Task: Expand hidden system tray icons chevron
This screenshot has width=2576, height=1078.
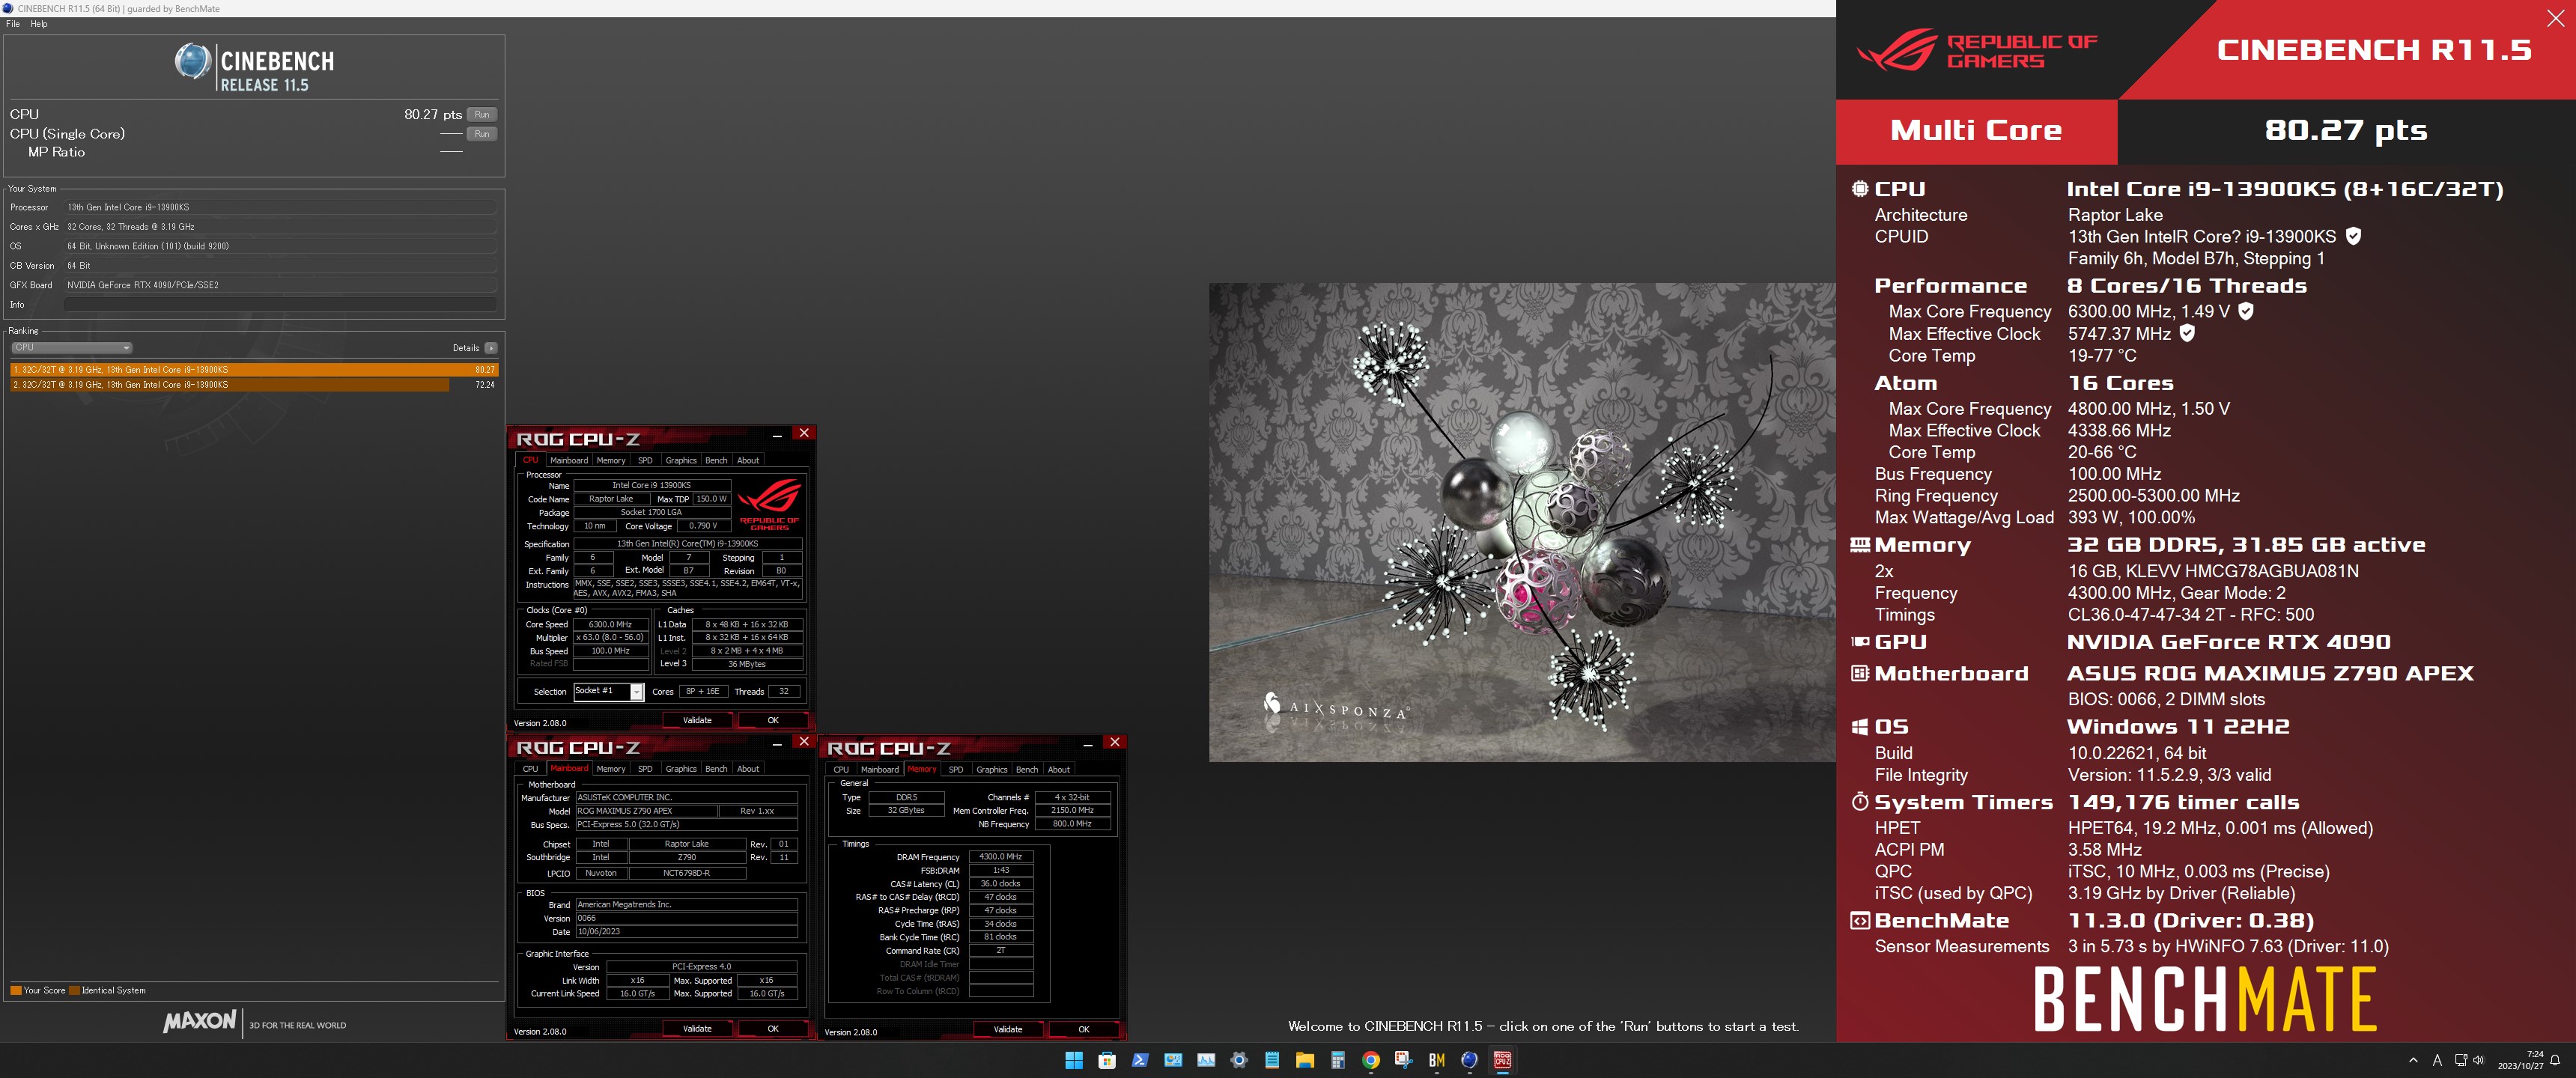Action: [2413, 1060]
